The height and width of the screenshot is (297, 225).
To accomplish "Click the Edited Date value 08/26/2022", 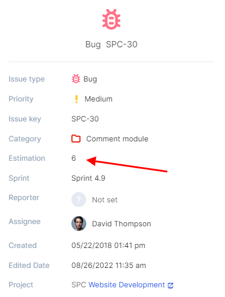I will pyautogui.click(x=109, y=266).
